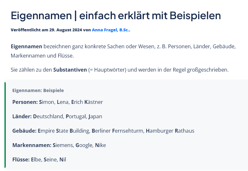
Task: Click the Markennamen: label
Action: 32,145
